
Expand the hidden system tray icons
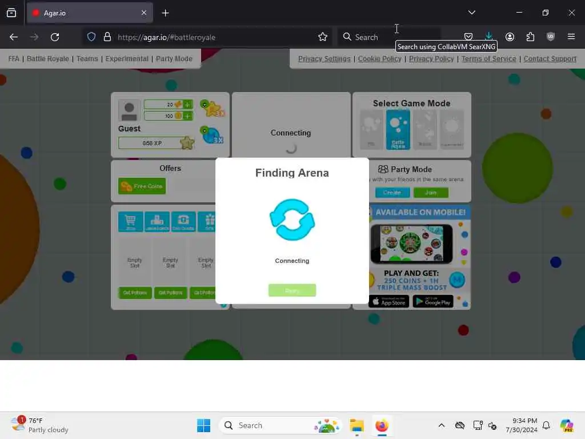pyautogui.click(x=442, y=425)
